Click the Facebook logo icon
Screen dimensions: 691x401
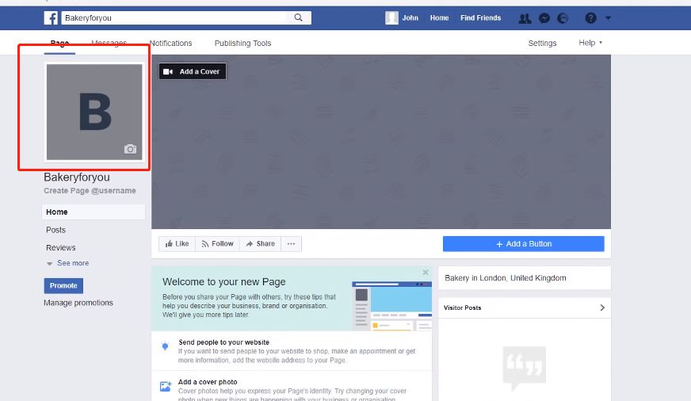click(x=51, y=17)
